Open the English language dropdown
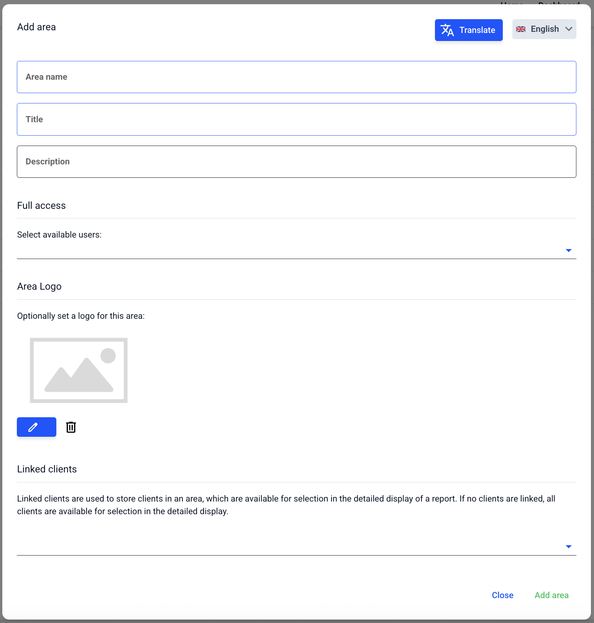Image resolution: width=594 pixels, height=623 pixels. [544, 29]
